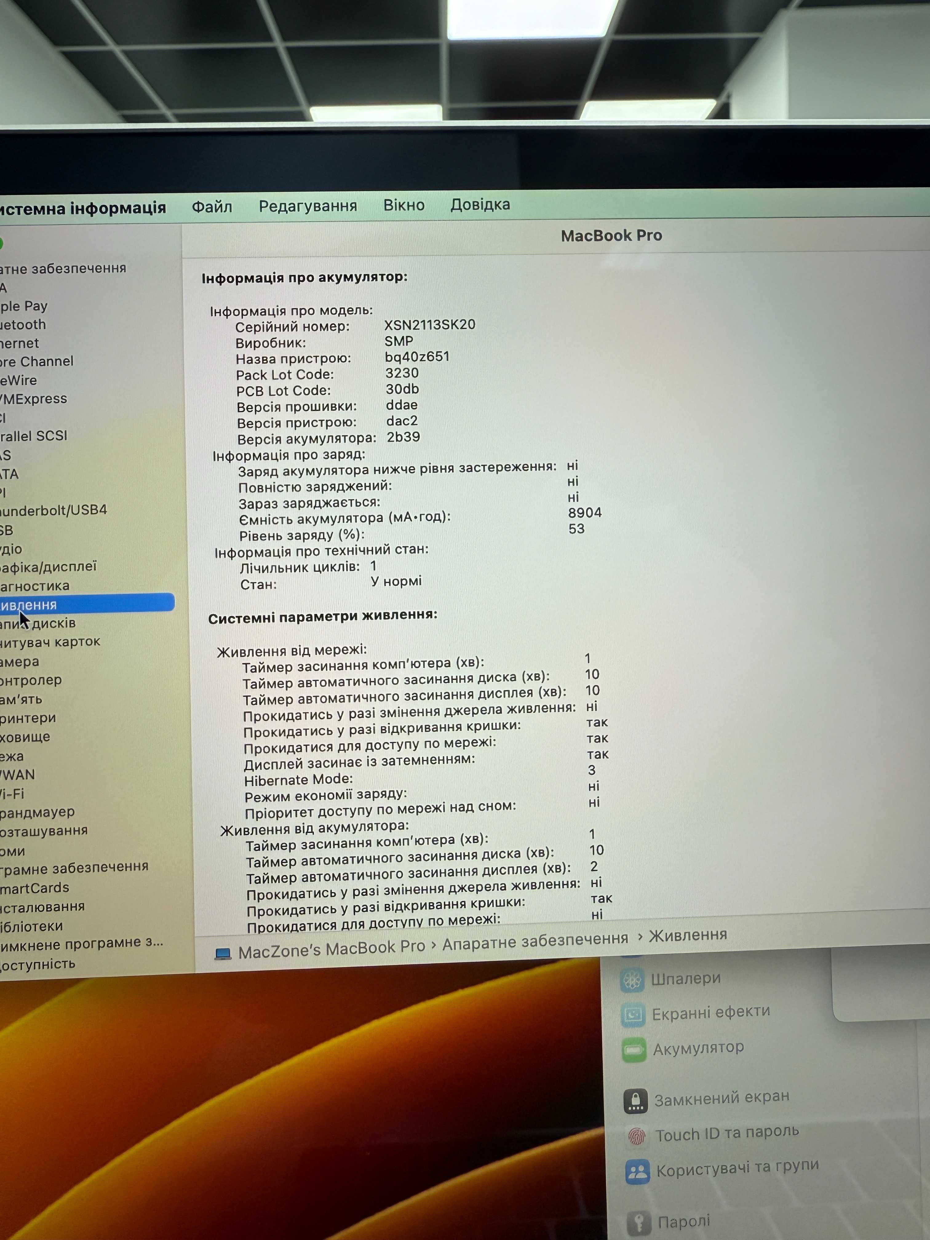
Task: Select Принтери in the sidebar
Action: click(28, 718)
